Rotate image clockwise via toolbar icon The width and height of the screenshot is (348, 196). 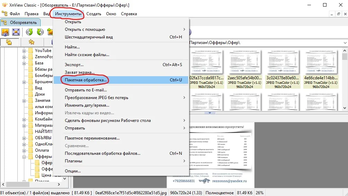click(x=40, y=32)
